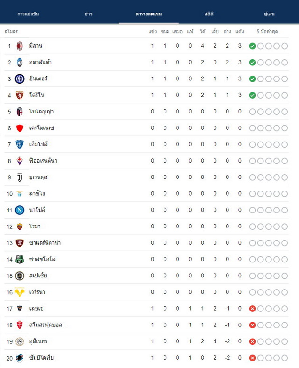
Task: Click the AC Milan club crest
Action: pyautogui.click(x=20, y=46)
